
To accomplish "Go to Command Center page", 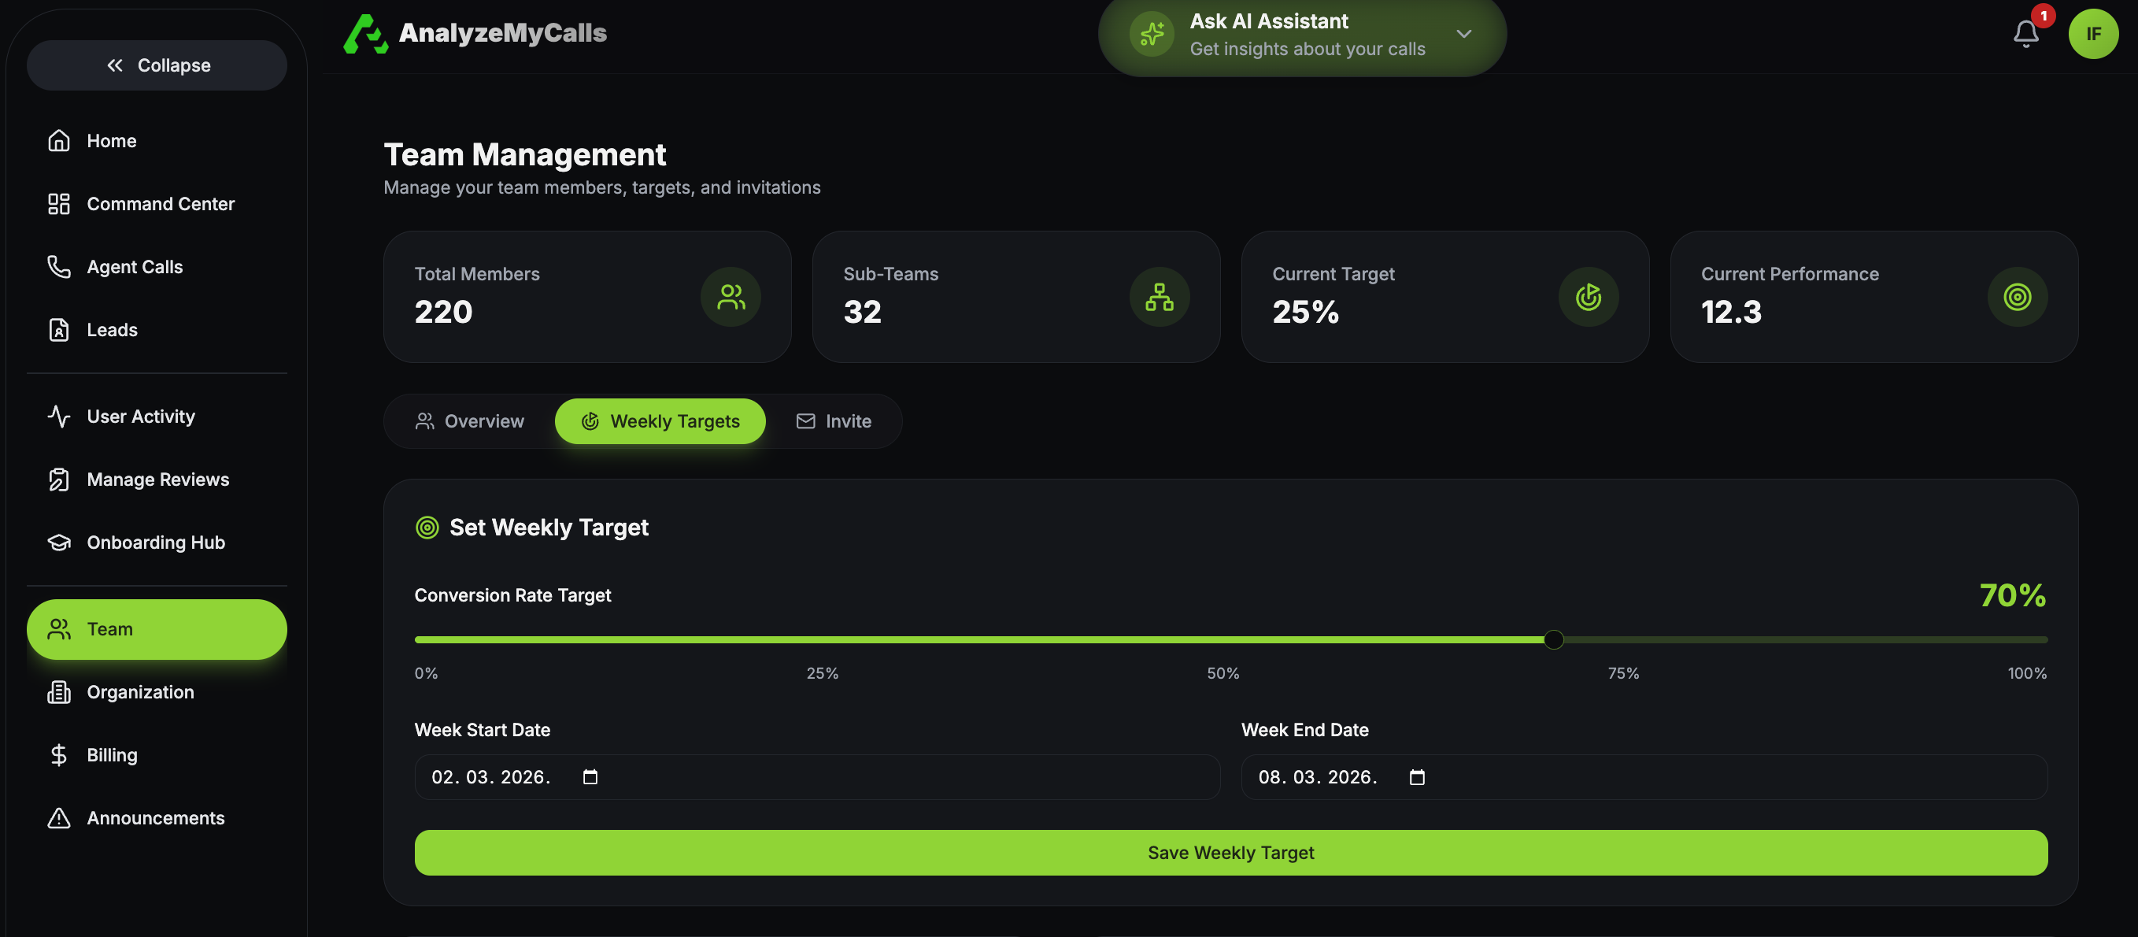I will coord(160,204).
